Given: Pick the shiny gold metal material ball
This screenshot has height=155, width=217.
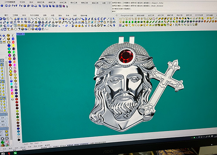Looking at the screenshot, I should 9,35.
